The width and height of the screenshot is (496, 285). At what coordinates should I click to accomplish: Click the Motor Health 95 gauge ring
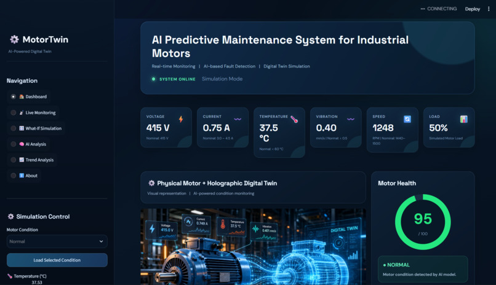(x=423, y=222)
